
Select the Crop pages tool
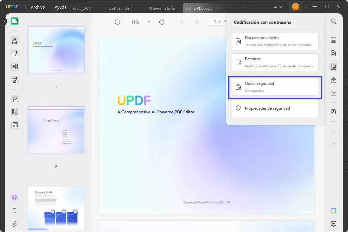(15, 112)
